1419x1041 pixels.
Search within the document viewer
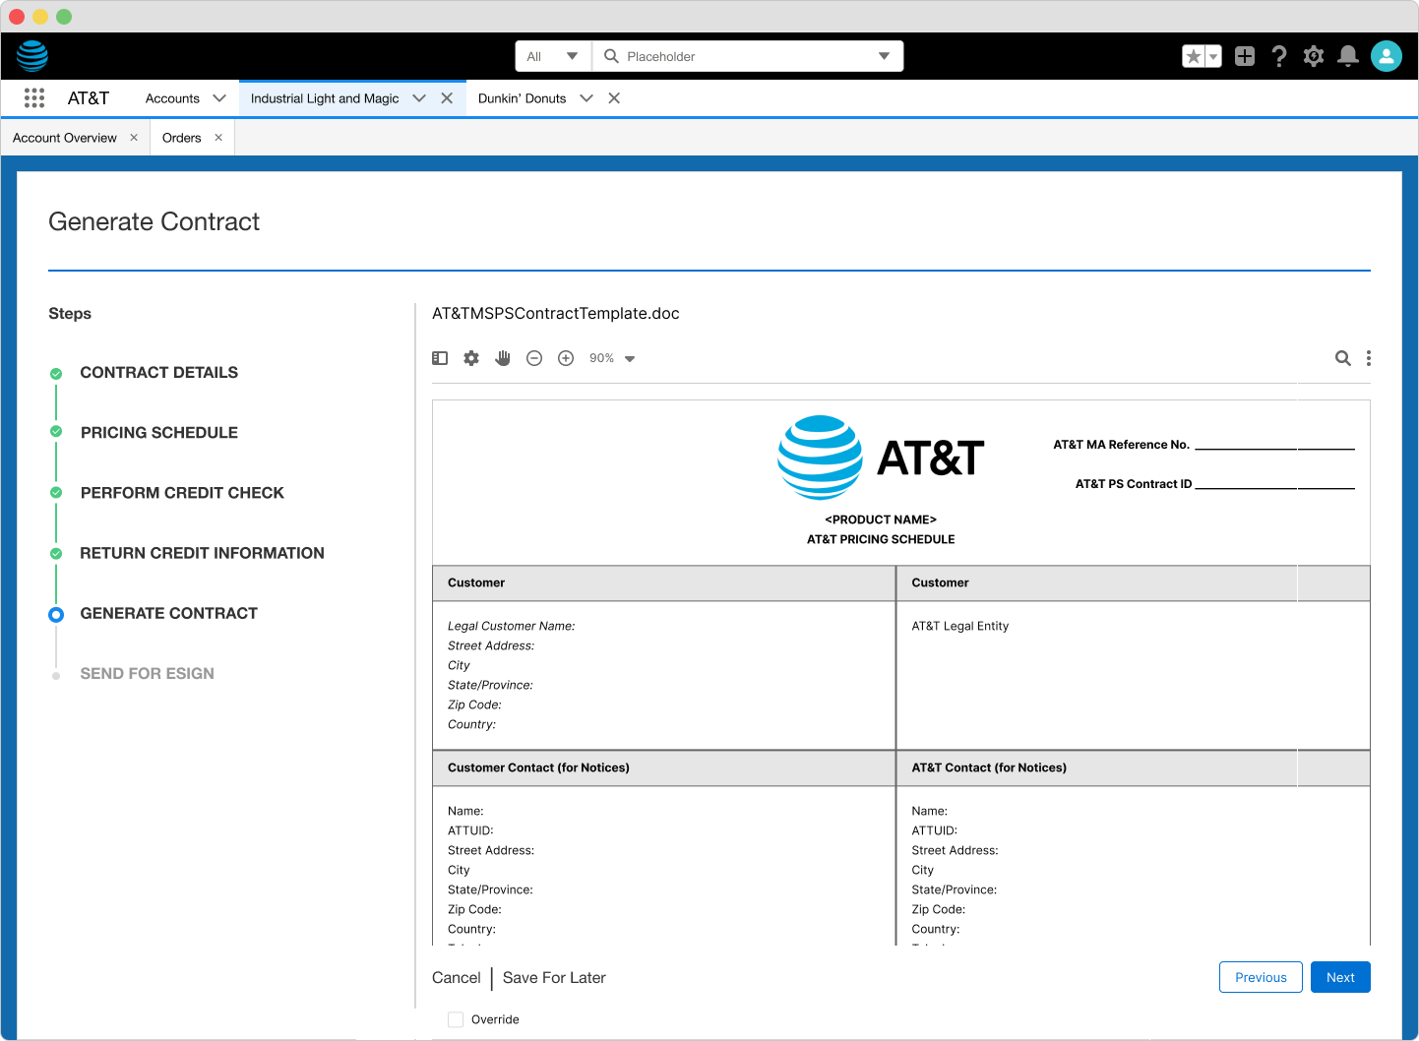(x=1342, y=358)
